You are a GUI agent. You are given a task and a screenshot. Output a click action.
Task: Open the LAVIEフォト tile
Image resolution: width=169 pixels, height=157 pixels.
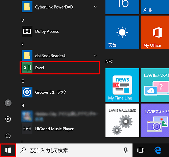(x=155, y=120)
